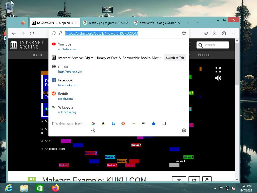Search with Wikipedia one-off icon
The width and height of the screenshot is (257, 193).
coord(143,123)
